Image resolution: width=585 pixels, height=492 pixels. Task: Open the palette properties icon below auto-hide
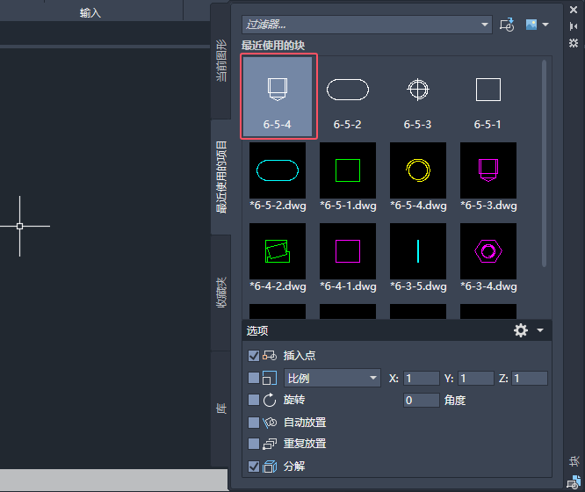574,43
